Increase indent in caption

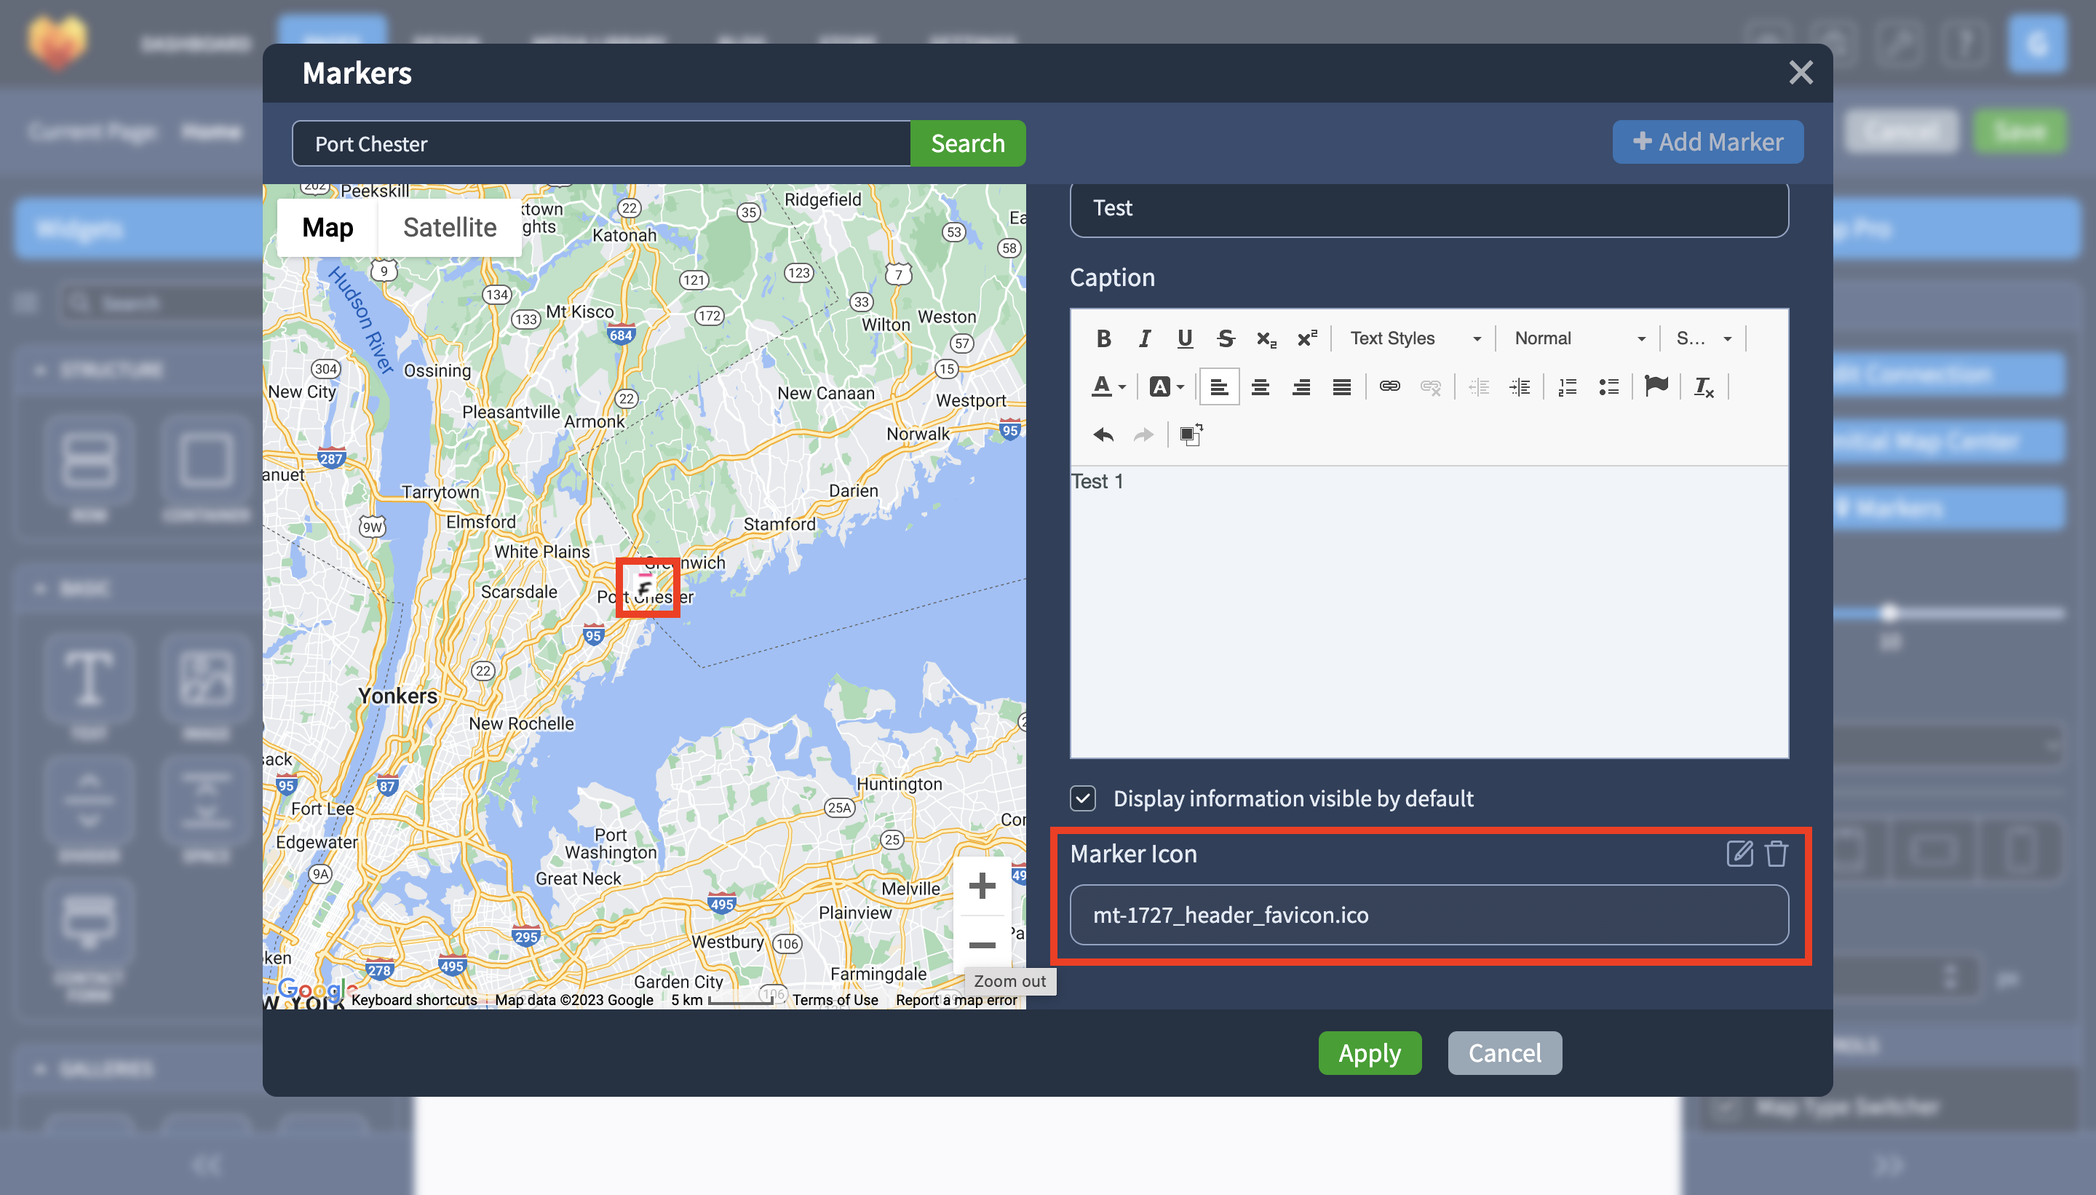[x=1520, y=386]
